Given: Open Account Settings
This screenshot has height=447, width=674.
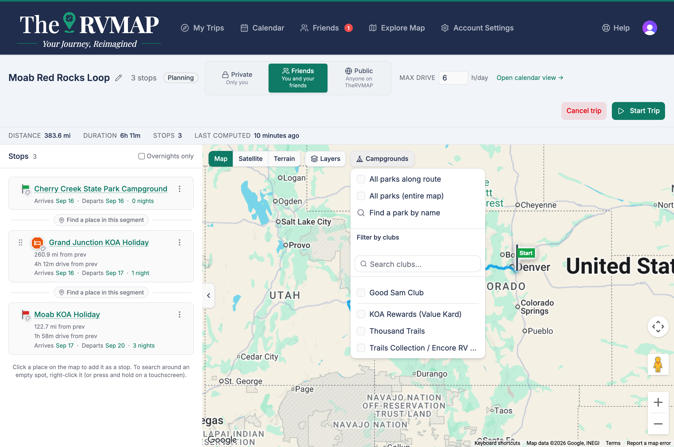Looking at the screenshot, I should (x=477, y=28).
